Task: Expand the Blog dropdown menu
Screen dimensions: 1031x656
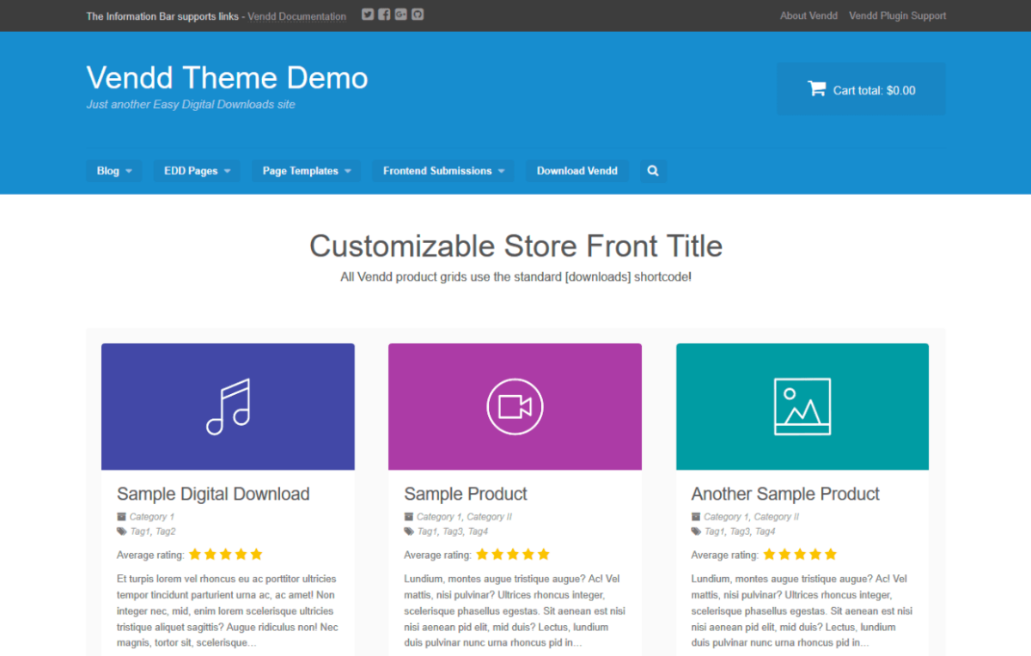Action: click(113, 171)
